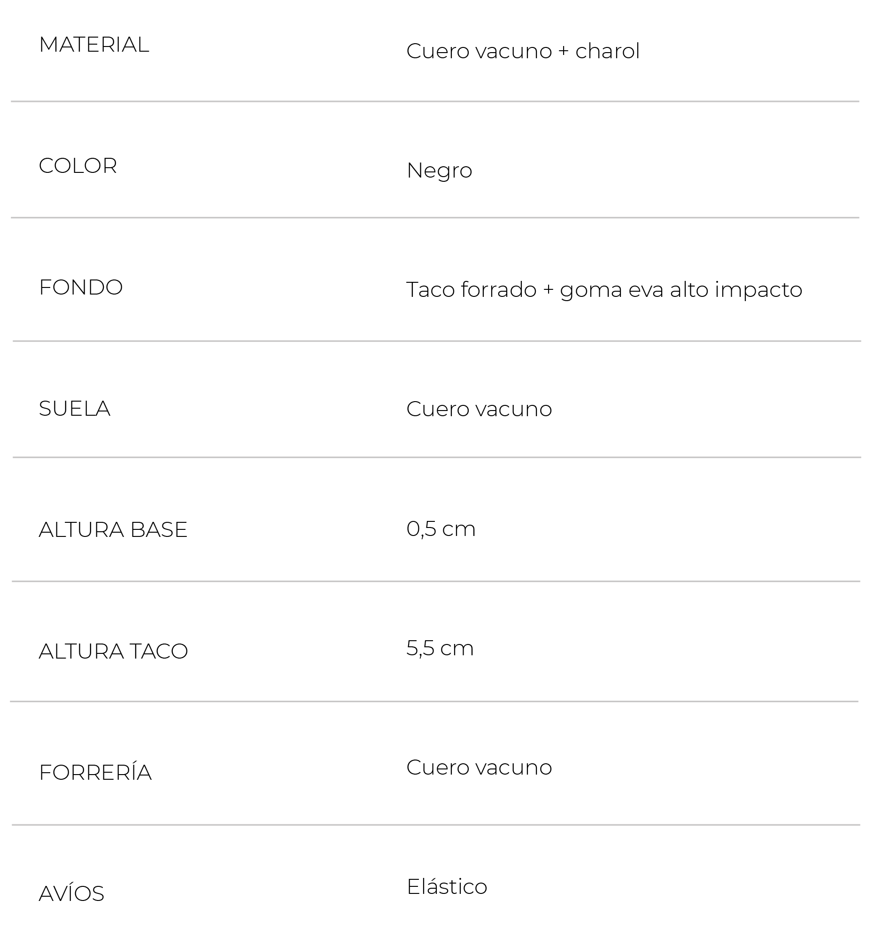Screen dimensions: 874x931
Task: Click the FONDO label
Action: (81, 287)
